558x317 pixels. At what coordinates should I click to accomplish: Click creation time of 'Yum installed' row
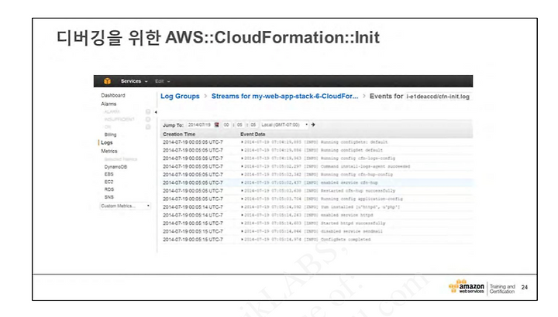[193, 207]
